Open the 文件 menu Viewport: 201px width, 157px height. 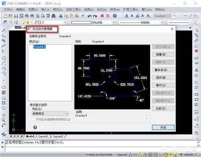click(x=8, y=10)
